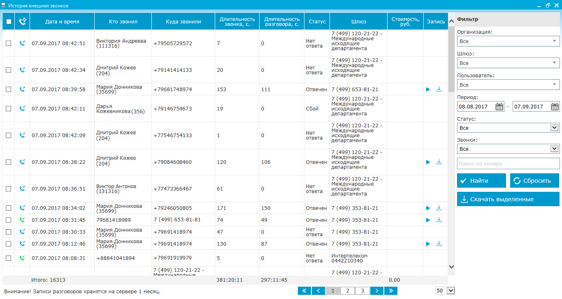
Task: Click table scrollbar down arrow
Action: tap(451, 267)
